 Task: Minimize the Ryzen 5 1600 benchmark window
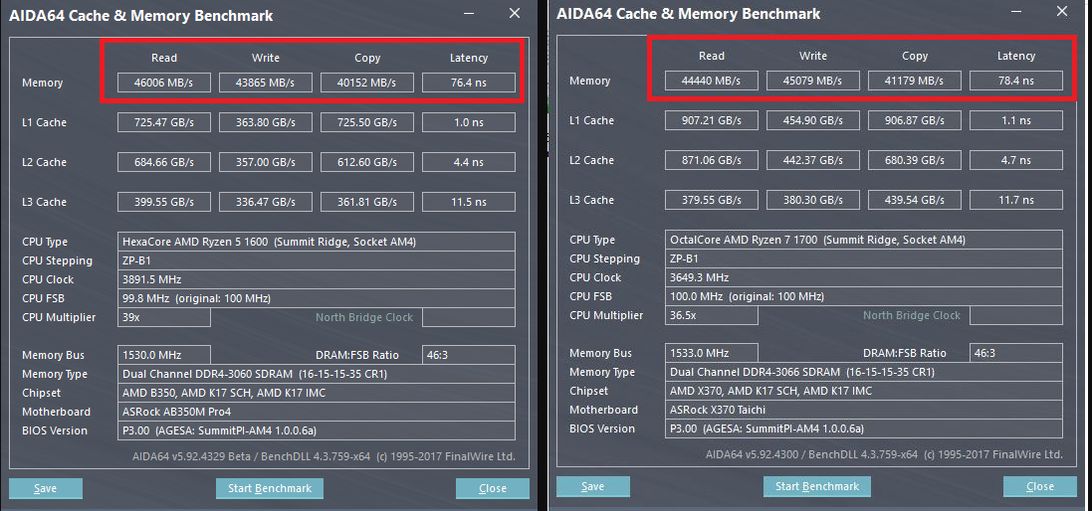tap(467, 14)
